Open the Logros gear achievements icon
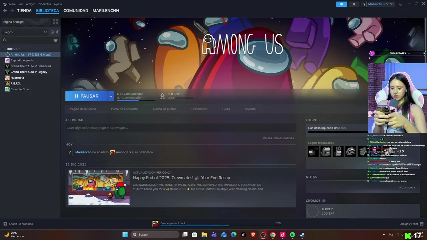Image resolution: width=427 pixels, height=240 pixels. 162,96
